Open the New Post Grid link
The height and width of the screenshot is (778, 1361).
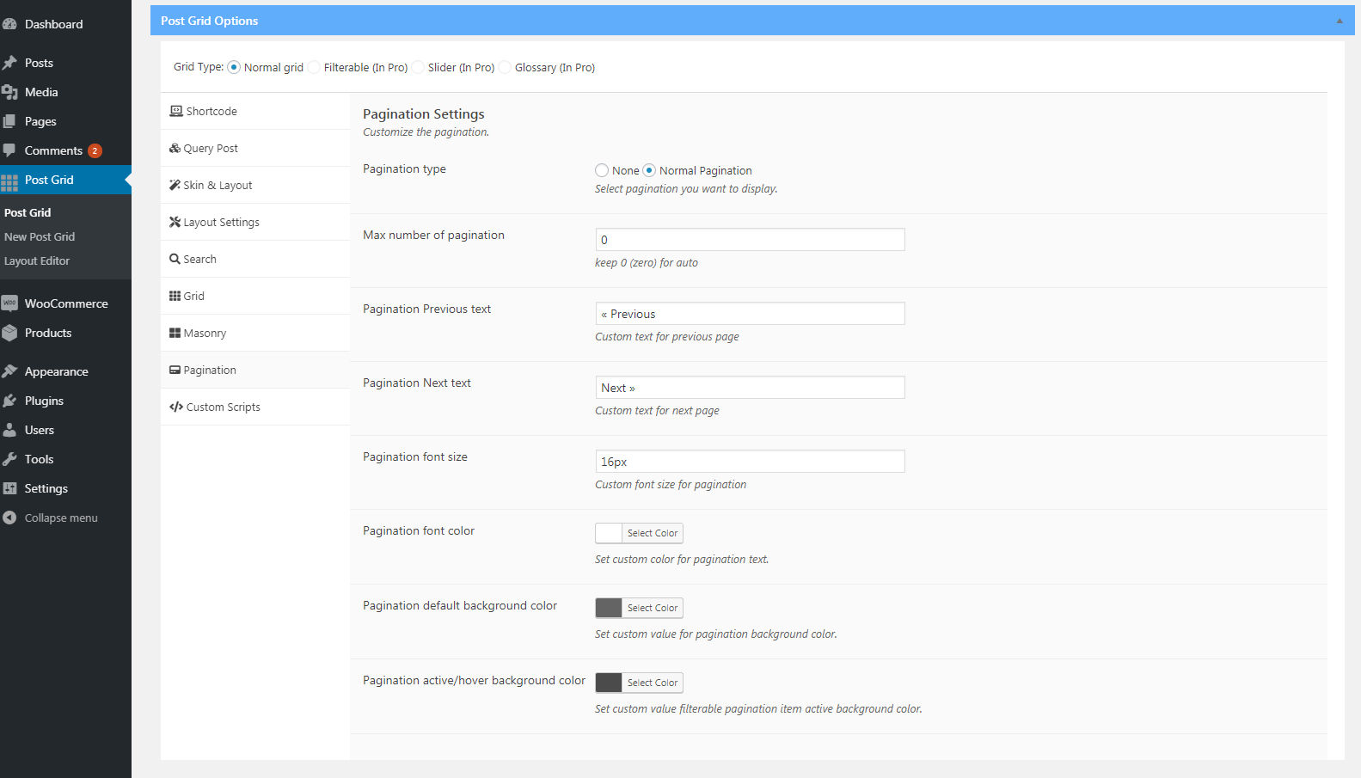40,236
